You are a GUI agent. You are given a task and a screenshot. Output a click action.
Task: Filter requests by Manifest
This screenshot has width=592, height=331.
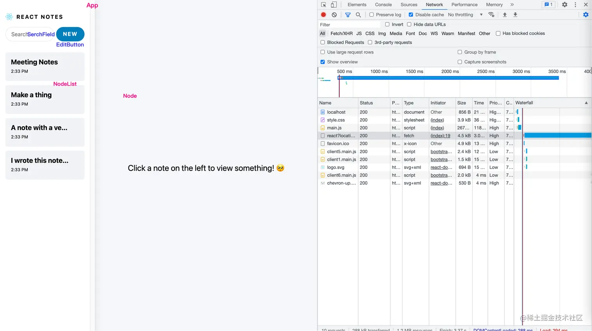pos(466,33)
